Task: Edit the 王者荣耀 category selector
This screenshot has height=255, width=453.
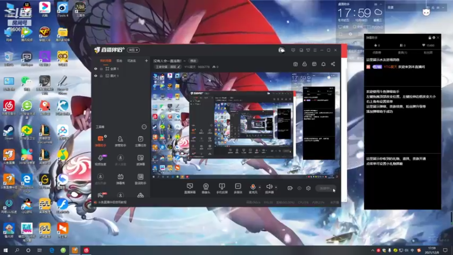Action: (168, 67)
